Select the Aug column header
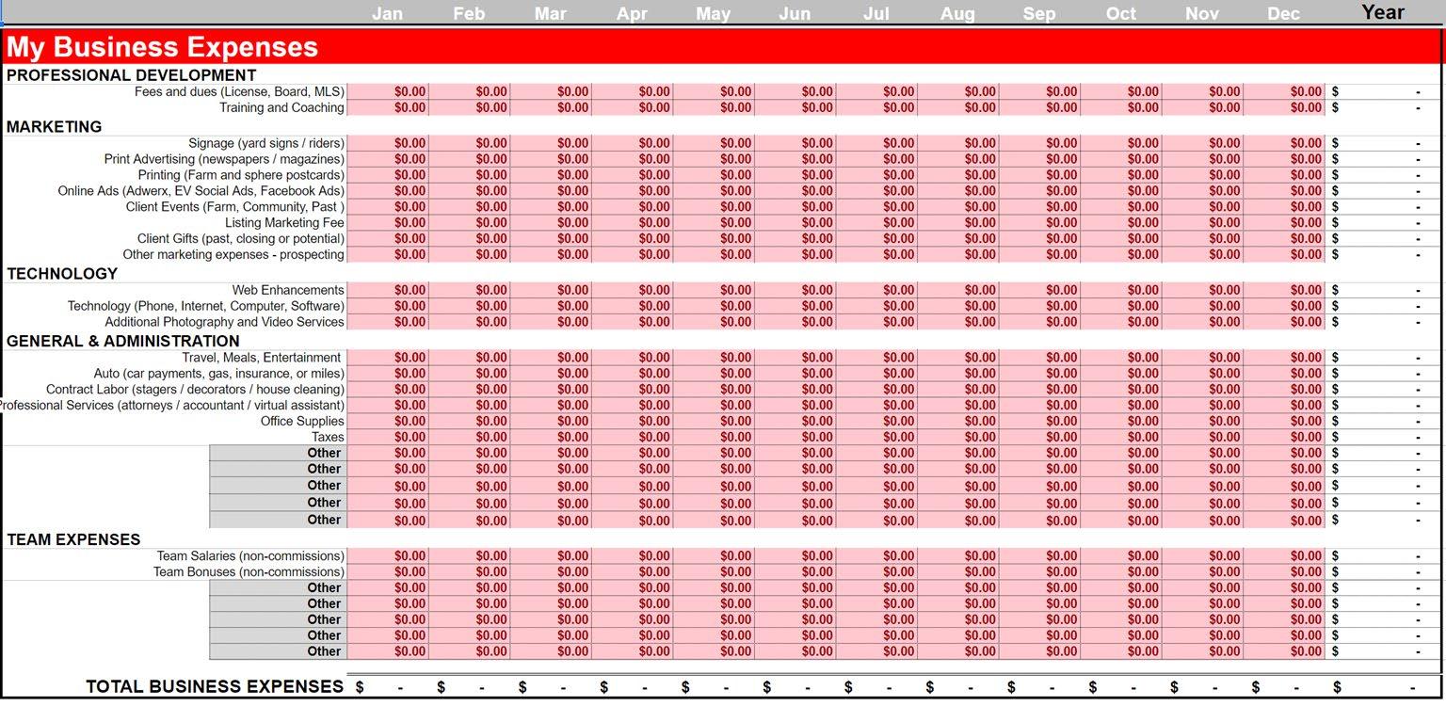The height and width of the screenshot is (706, 1446). point(957,14)
